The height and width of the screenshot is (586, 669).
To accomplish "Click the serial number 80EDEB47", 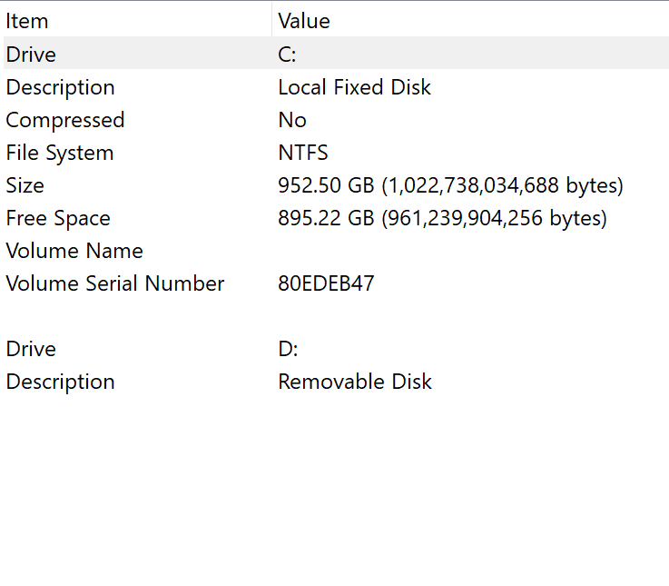I will tap(326, 283).
